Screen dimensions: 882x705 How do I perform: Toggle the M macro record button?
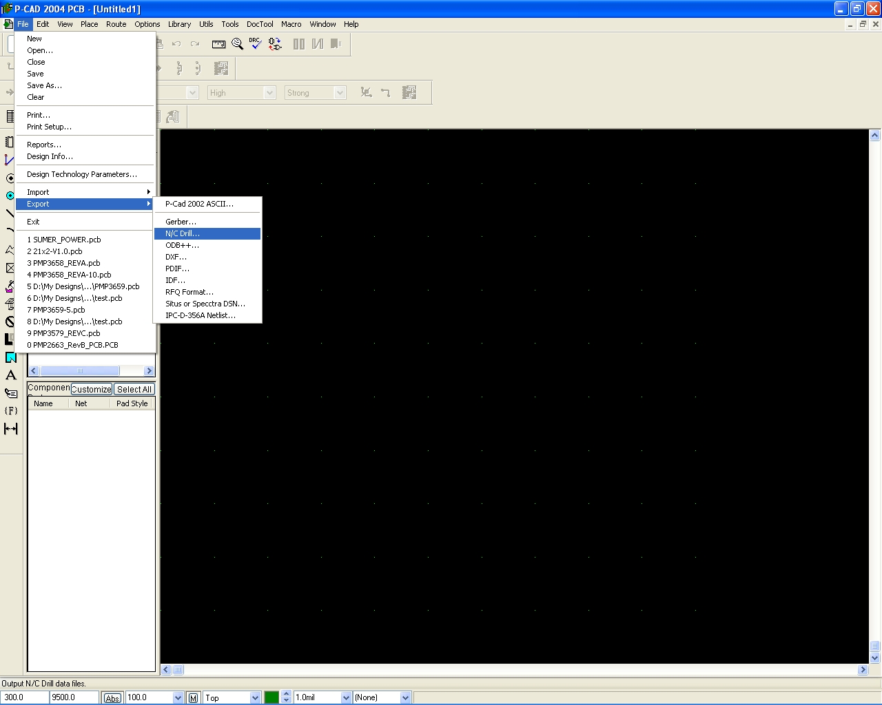point(194,697)
